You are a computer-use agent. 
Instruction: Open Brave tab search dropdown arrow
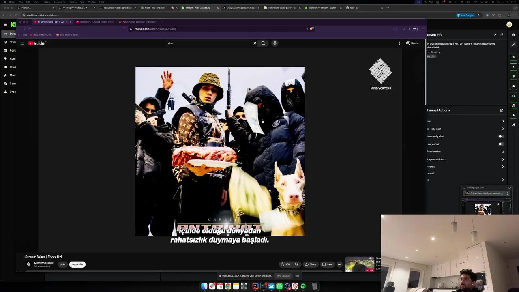point(515,8)
